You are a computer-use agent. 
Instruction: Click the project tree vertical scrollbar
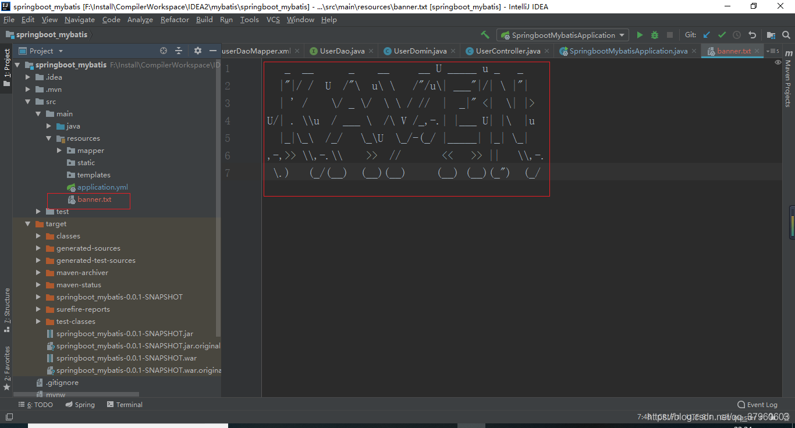219,198
